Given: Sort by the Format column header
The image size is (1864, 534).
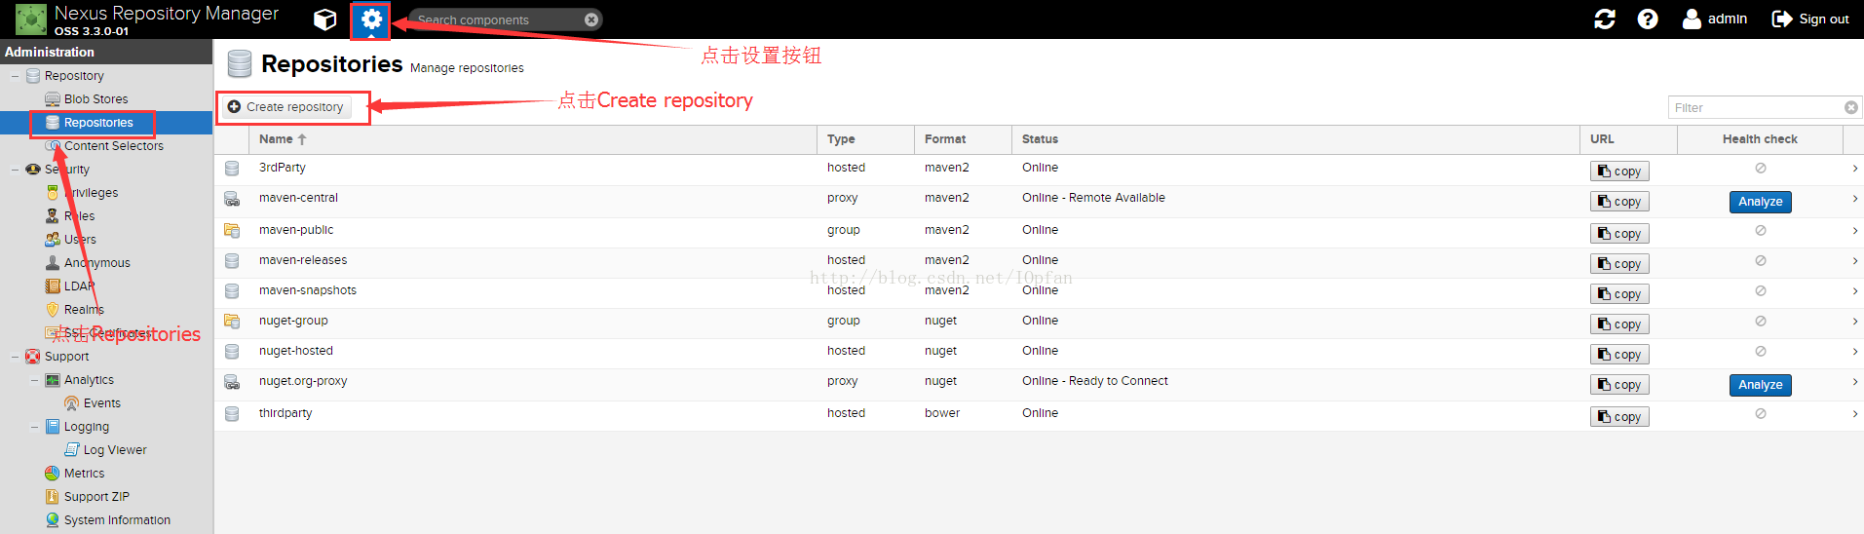Looking at the screenshot, I should coord(963,139).
